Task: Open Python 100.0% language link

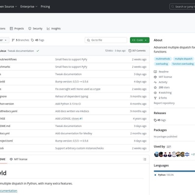Action: 164,175
